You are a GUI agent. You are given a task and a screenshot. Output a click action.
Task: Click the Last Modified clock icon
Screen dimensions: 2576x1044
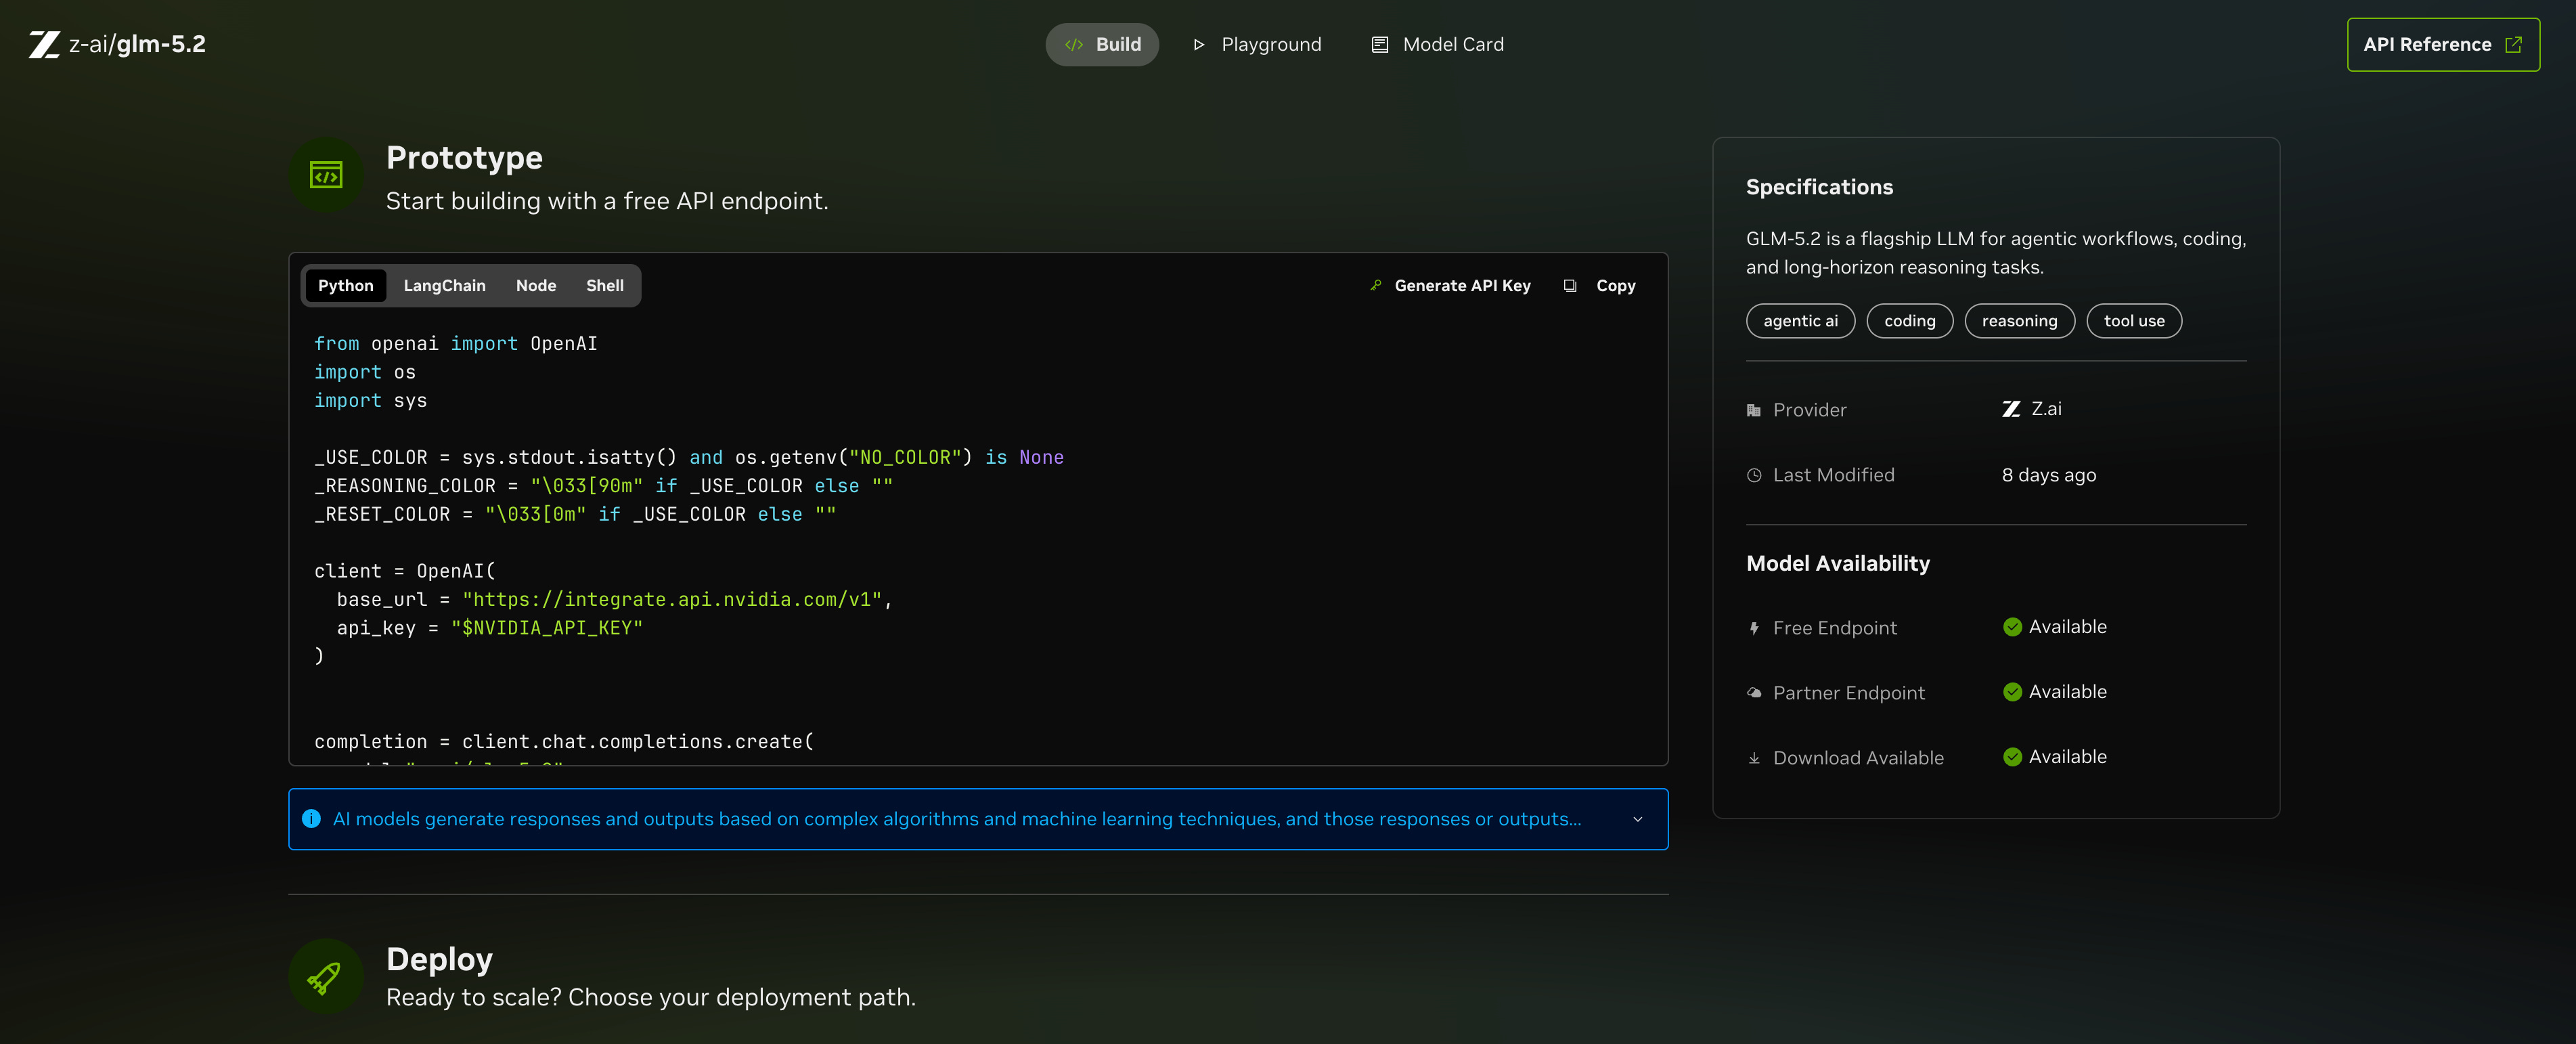tap(1754, 475)
